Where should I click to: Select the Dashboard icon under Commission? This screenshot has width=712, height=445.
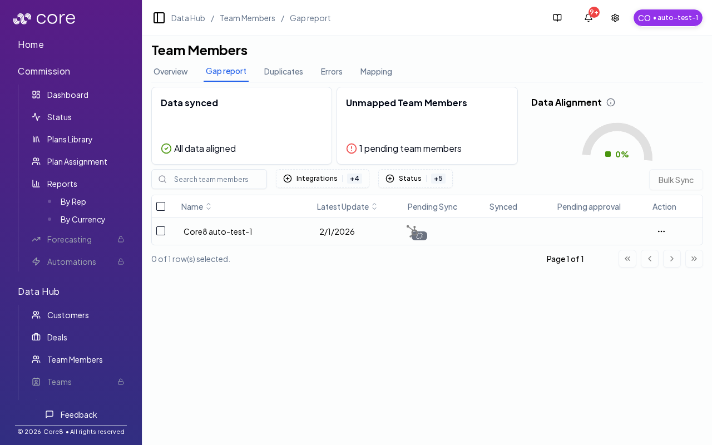[36, 95]
